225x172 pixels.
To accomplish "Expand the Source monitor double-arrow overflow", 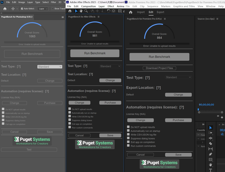I will [x=218, y=116].
